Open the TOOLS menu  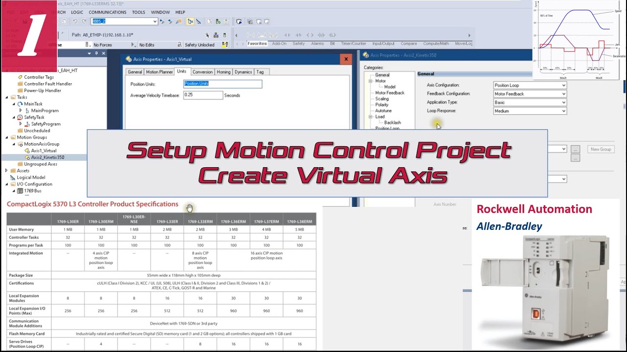(139, 12)
